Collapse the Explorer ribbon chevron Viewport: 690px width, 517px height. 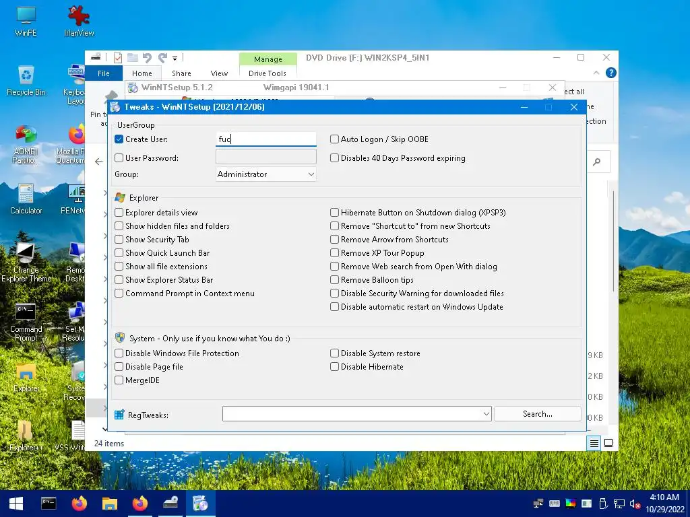(x=596, y=73)
